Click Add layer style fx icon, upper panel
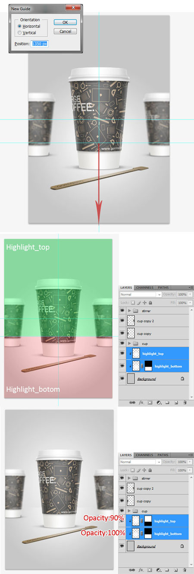This screenshot has width=194, height=574. coord(141,403)
